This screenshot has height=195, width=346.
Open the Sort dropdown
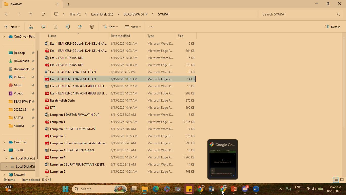click(x=110, y=27)
